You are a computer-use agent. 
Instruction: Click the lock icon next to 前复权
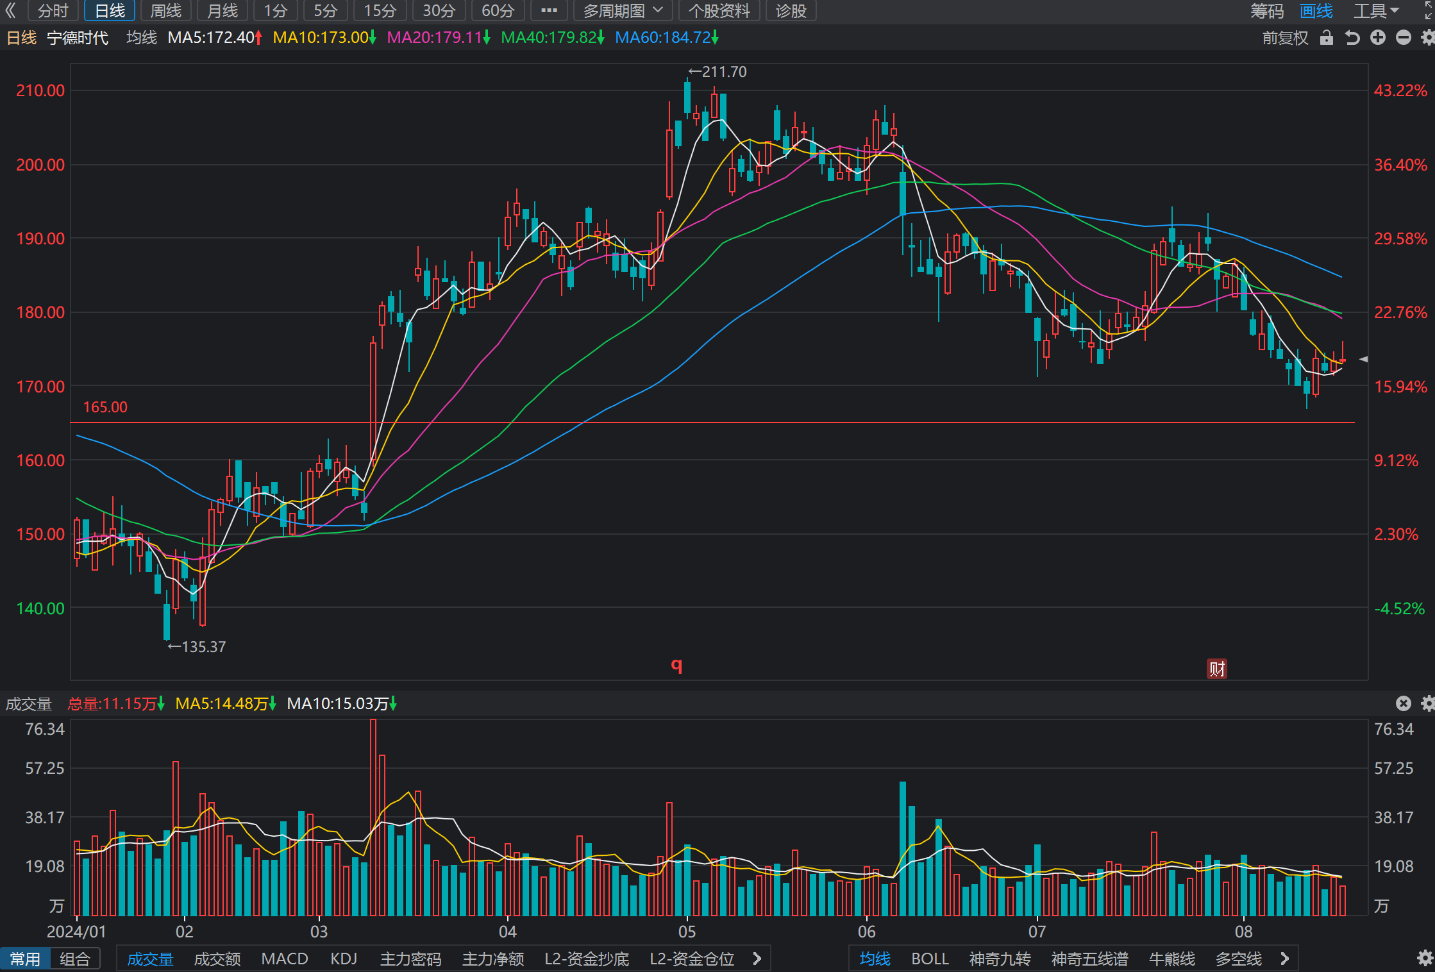[x=1327, y=38]
